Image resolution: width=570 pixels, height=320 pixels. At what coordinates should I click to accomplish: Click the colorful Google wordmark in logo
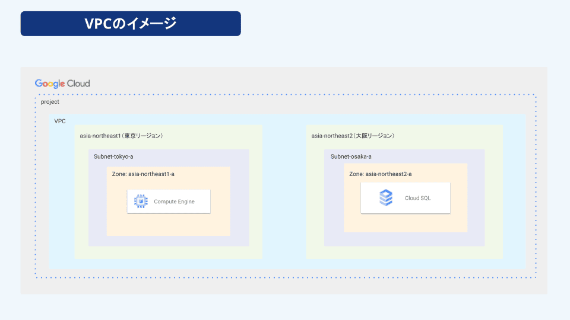tap(50, 84)
